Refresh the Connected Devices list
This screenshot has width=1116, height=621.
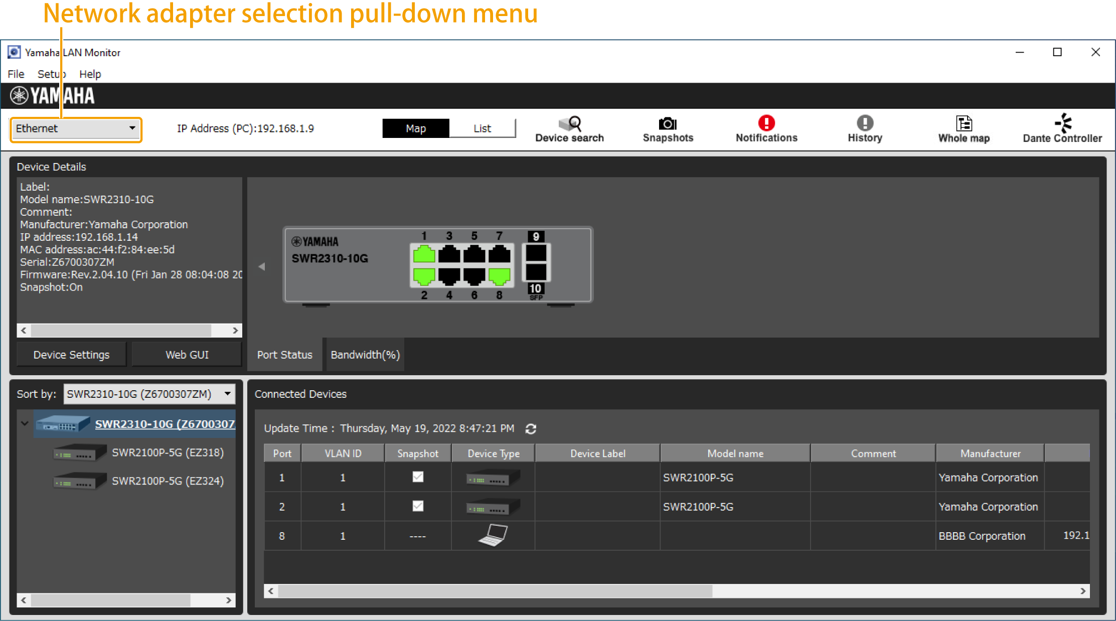[531, 428]
